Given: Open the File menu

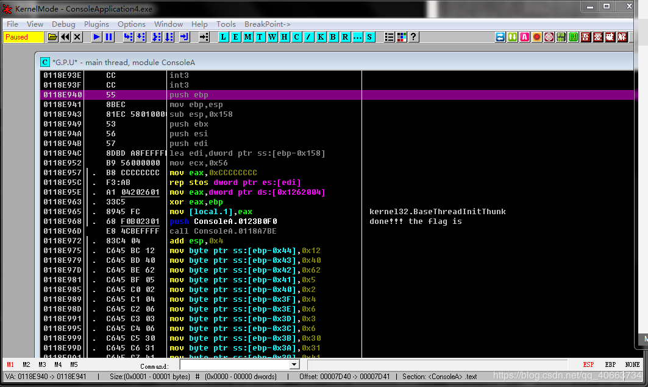Looking at the screenshot, I should pyautogui.click(x=12, y=24).
